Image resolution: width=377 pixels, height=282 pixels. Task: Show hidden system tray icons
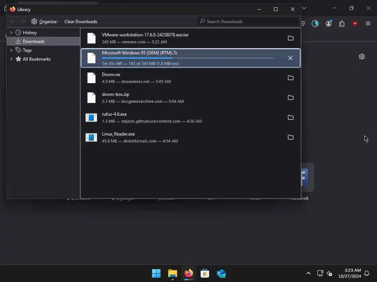point(309,273)
